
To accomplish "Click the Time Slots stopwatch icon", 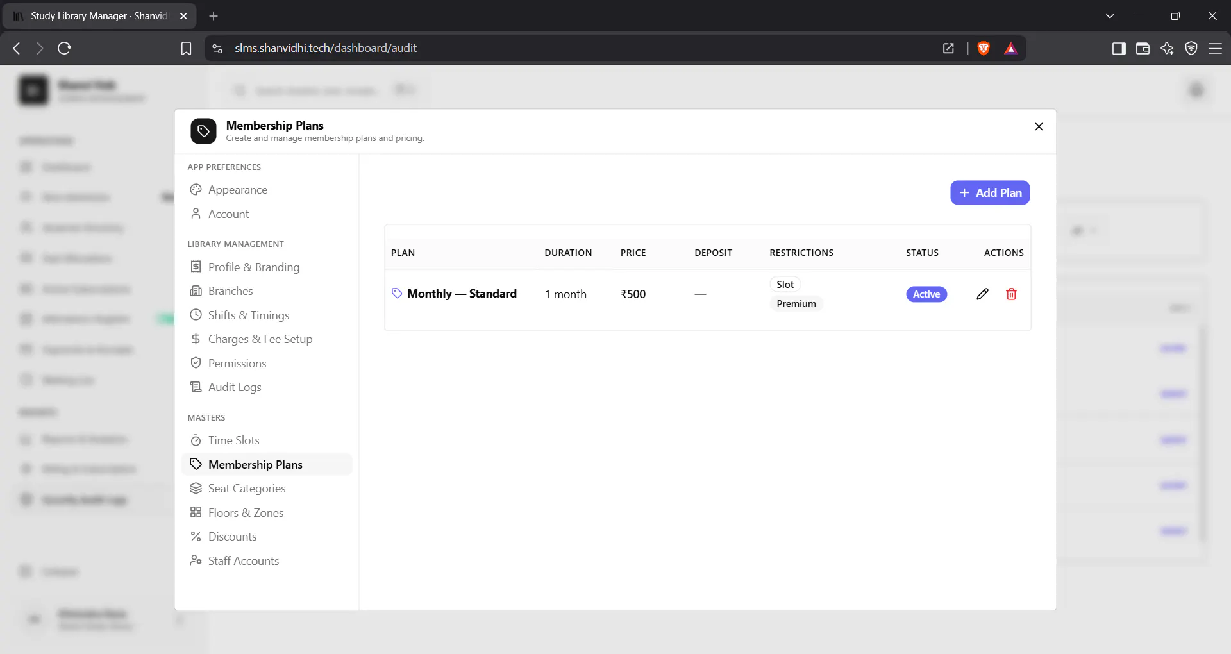I will coord(196,440).
